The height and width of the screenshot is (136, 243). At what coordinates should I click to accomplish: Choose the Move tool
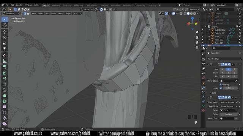5,32
